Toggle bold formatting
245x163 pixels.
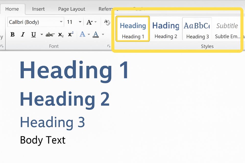tap(12, 35)
